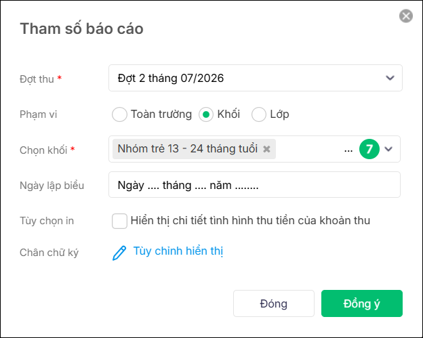Click the Ngày lập biểu input field
423x338 pixels.
pyautogui.click(x=254, y=185)
